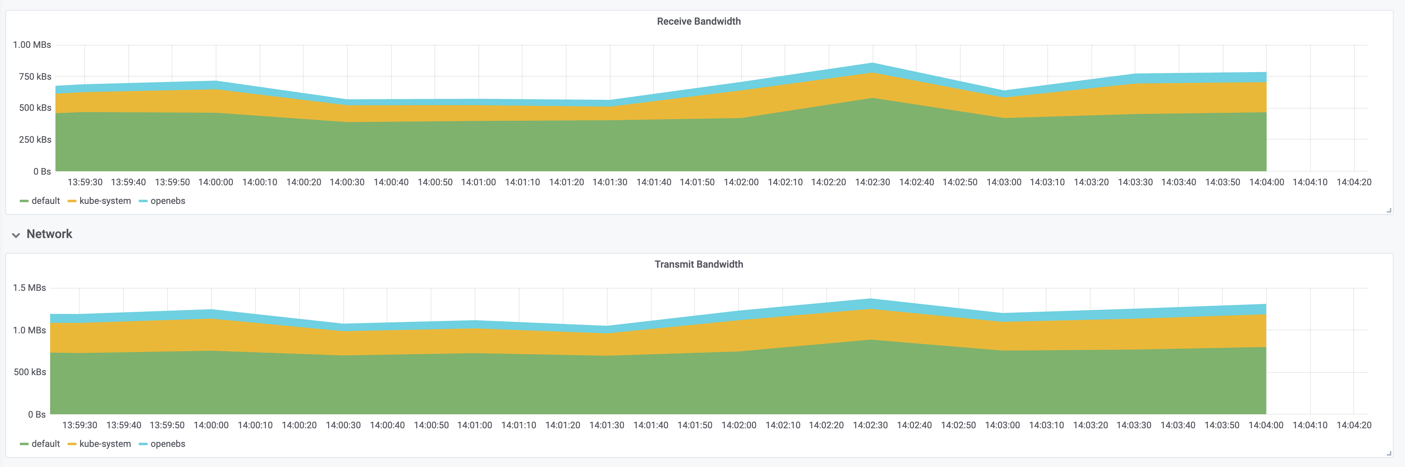Click green default color swatch in Transmit legend
Image resolution: width=1405 pixels, height=467 pixels.
(x=24, y=444)
